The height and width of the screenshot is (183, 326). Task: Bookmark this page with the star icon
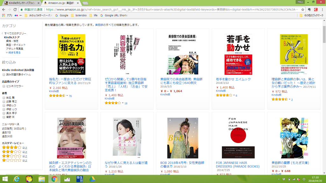coord(303,10)
